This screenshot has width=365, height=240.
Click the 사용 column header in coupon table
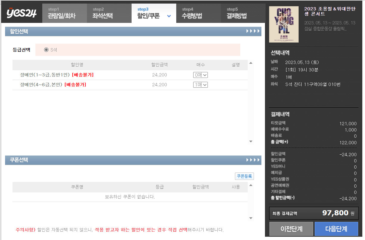[x=236, y=187]
